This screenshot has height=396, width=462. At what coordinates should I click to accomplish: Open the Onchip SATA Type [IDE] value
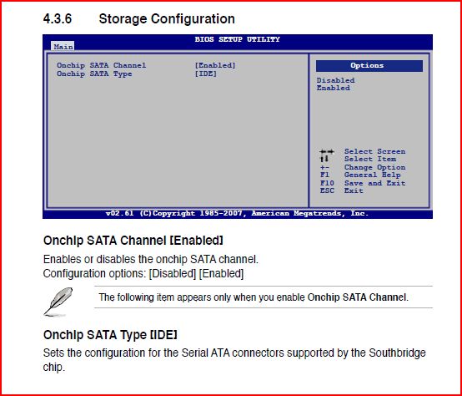[206, 74]
